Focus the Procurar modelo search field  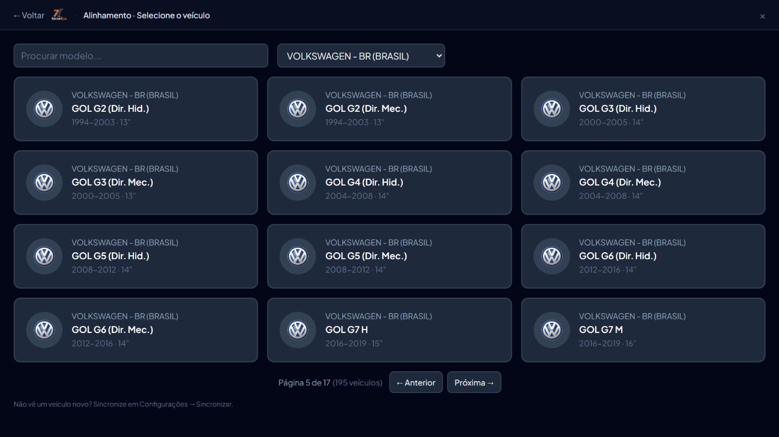pos(141,56)
